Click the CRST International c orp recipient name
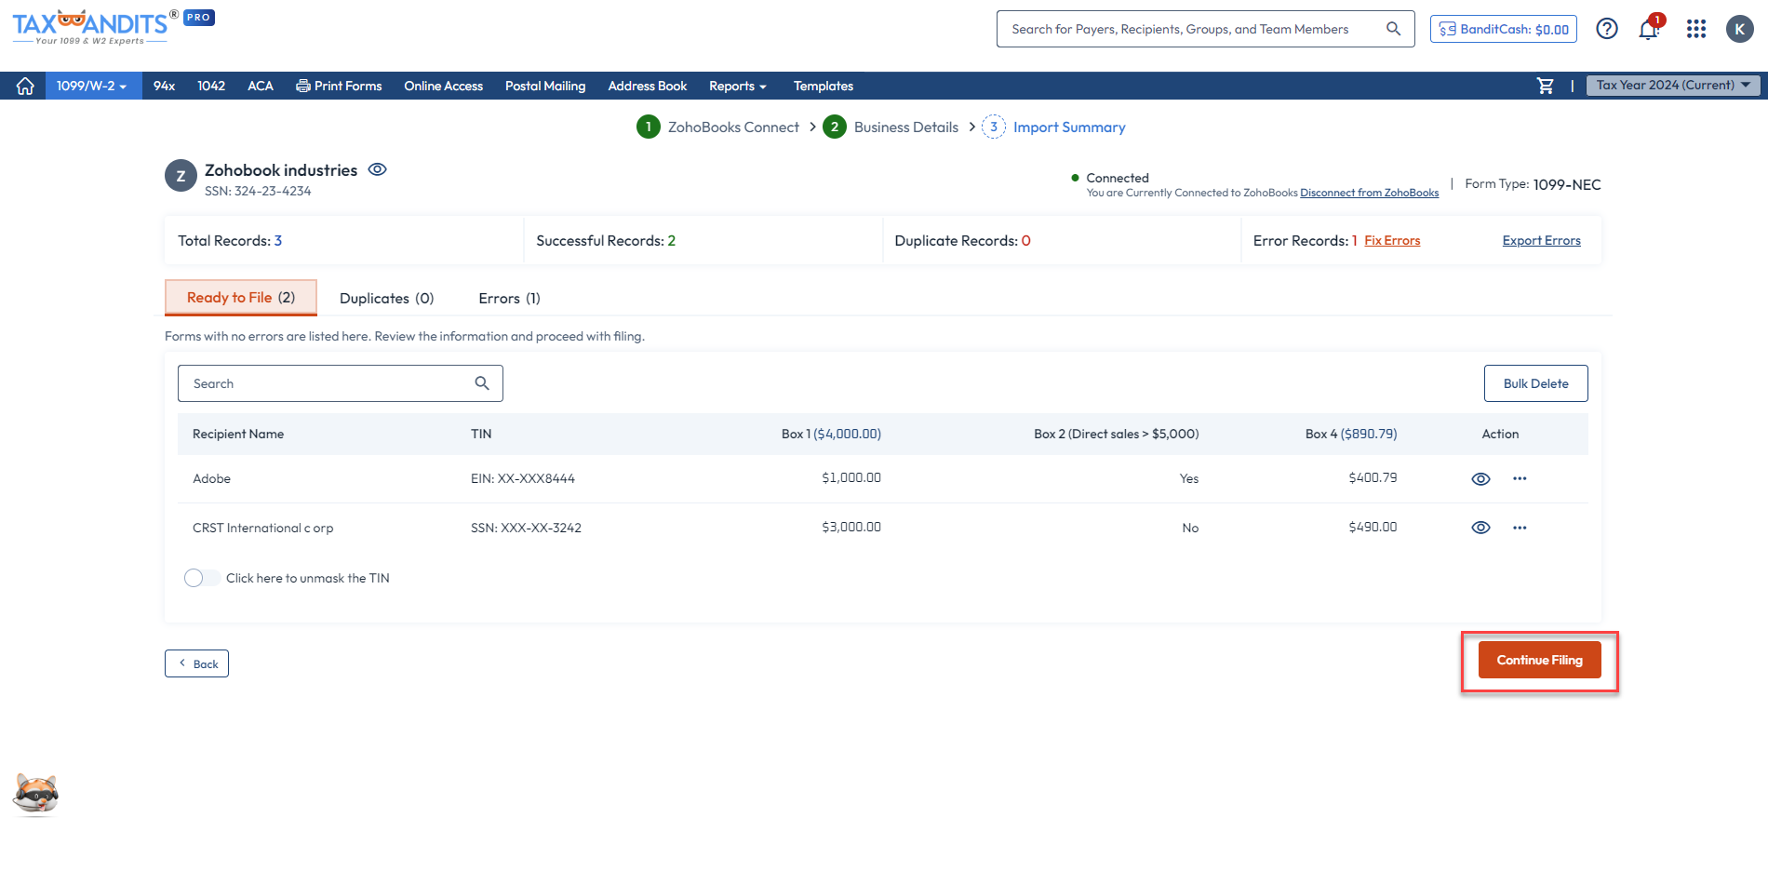The height and width of the screenshot is (884, 1768). (x=262, y=528)
